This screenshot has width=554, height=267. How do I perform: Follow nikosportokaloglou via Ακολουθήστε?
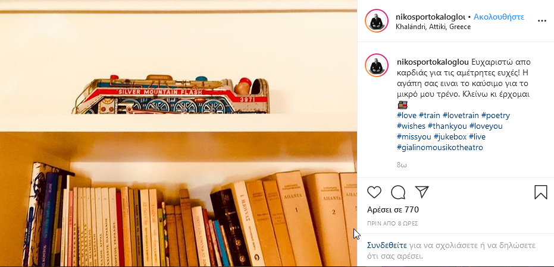pos(499,17)
